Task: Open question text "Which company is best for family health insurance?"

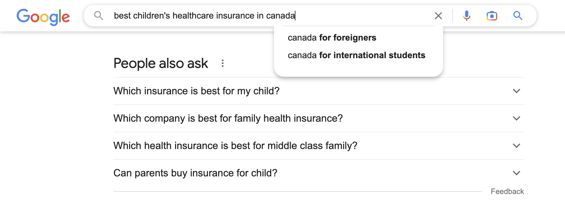Action: tap(228, 119)
